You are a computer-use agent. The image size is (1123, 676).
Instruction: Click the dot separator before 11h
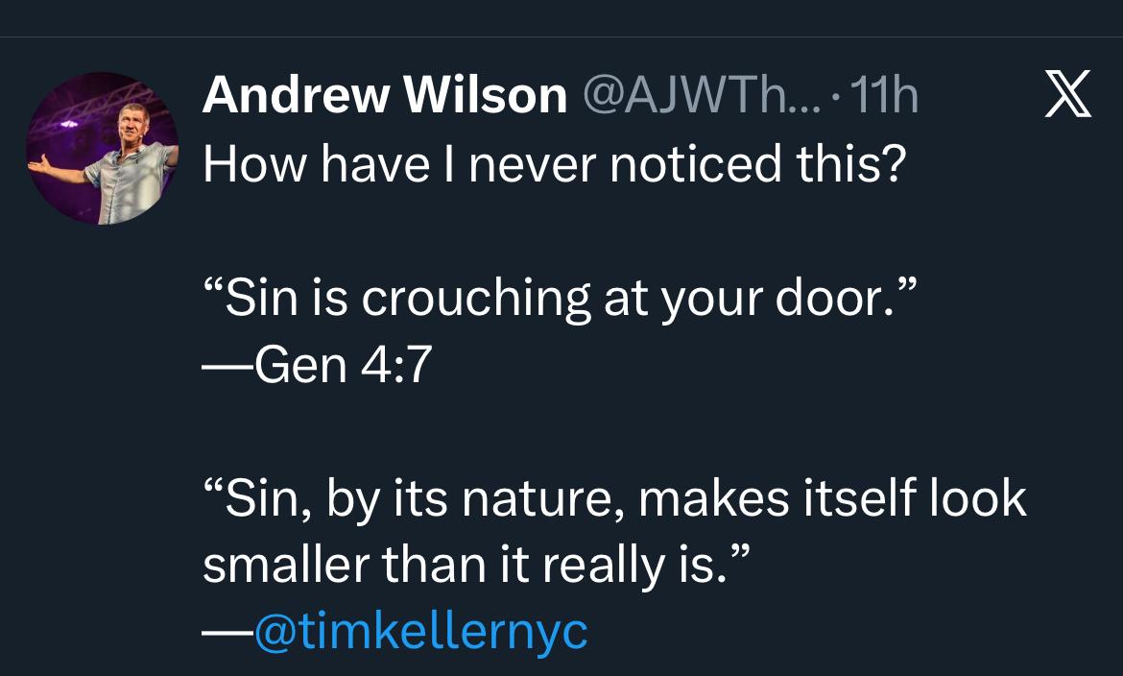pyautogui.click(x=839, y=98)
